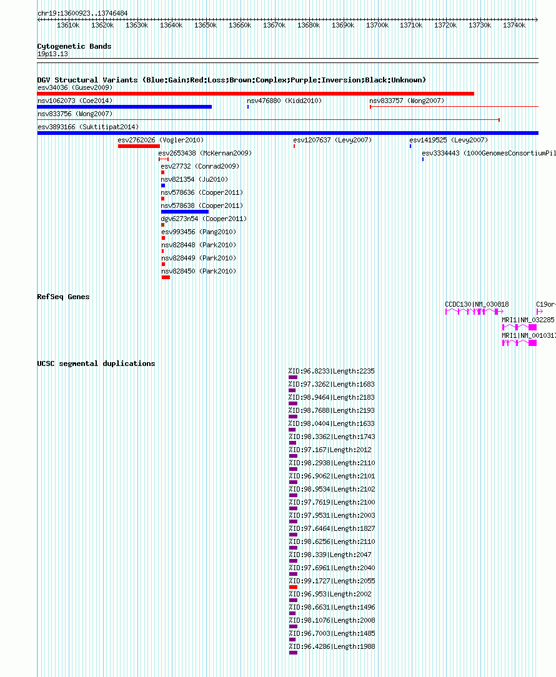Click the blue nsv1062073 gain bar
556x677 pixels.
124,107
